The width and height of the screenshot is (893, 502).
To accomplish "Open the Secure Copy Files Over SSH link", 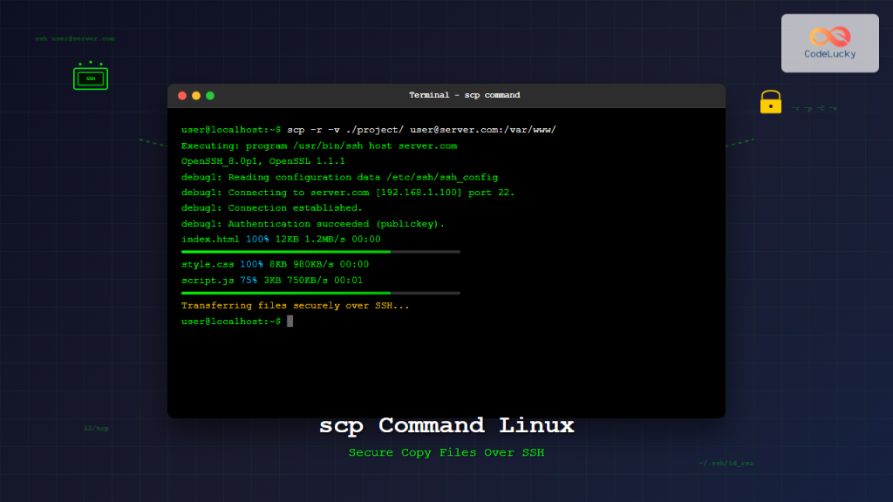I will click(x=446, y=452).
